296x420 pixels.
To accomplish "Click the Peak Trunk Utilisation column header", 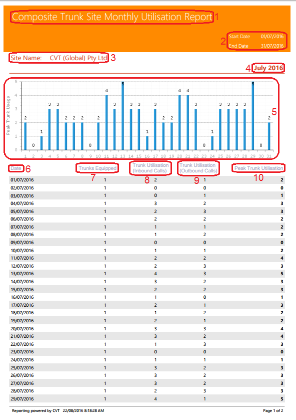I will coord(259,168).
